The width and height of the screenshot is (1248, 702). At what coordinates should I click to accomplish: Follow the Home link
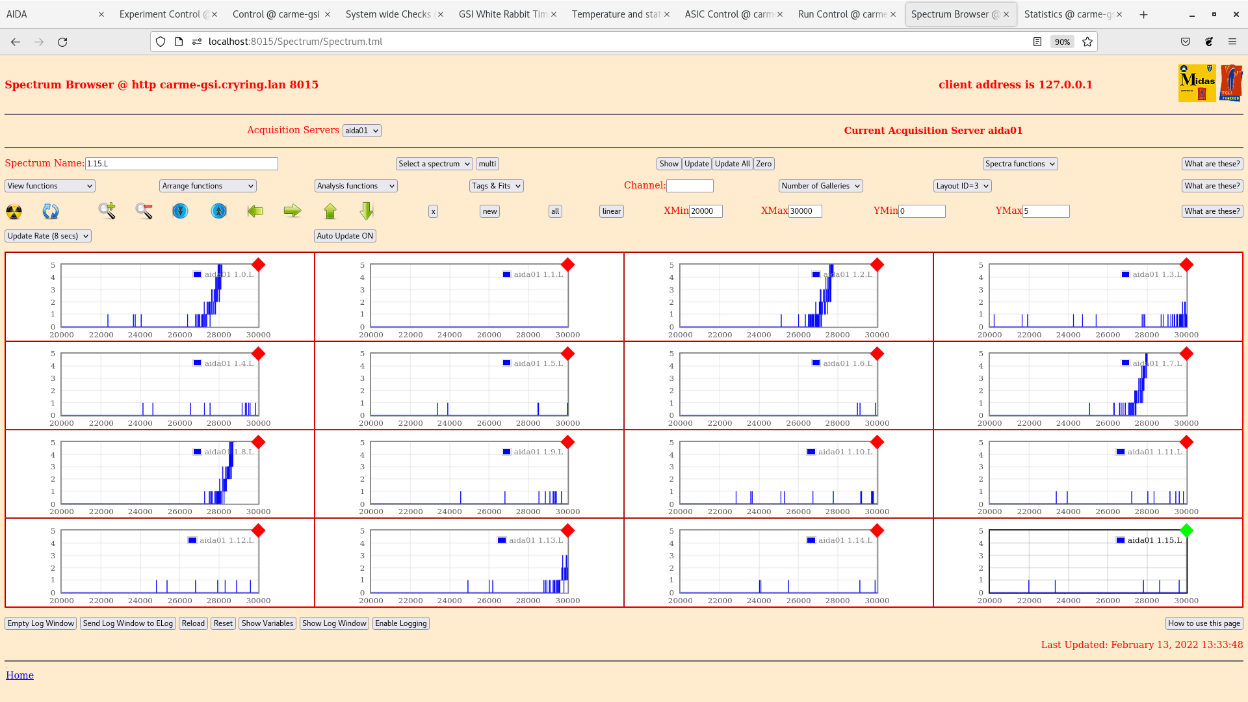coord(19,675)
